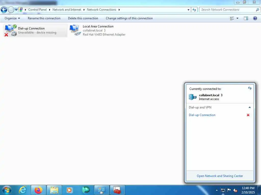The image size is (261, 195).
Task: Choose Change settings of this connection
Action: tap(129, 18)
